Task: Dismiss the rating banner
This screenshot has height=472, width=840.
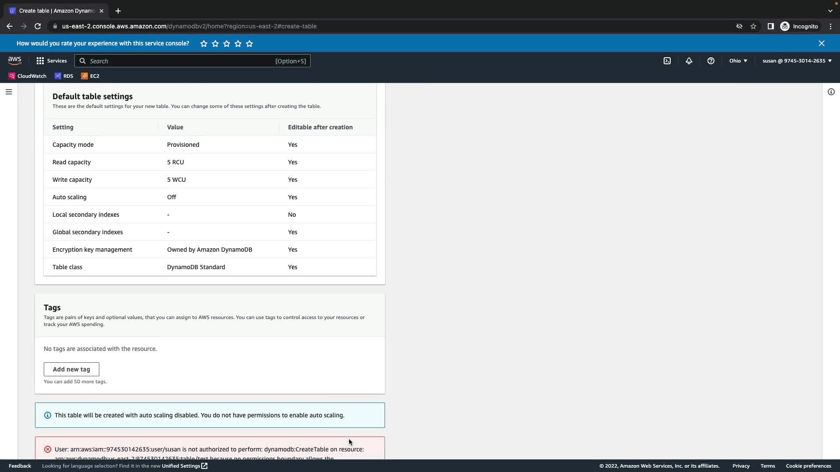Action: [821, 43]
